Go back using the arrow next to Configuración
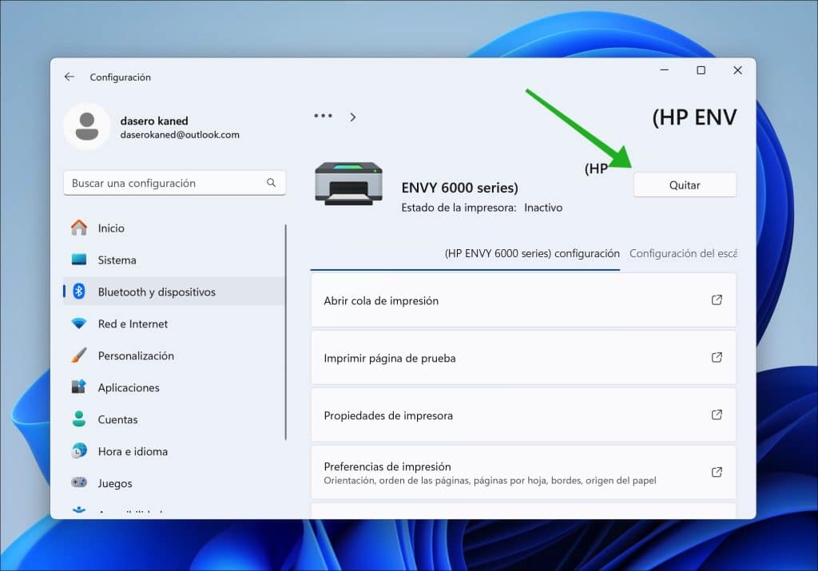The width and height of the screenshot is (818, 571). click(69, 77)
